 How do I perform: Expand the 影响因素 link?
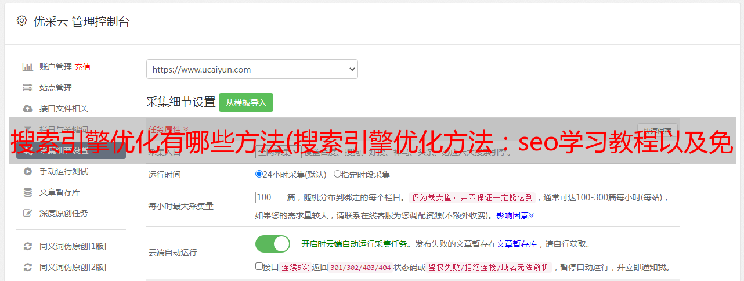pos(515,215)
